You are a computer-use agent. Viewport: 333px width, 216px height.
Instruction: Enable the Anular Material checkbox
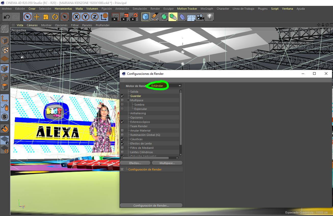122,131
